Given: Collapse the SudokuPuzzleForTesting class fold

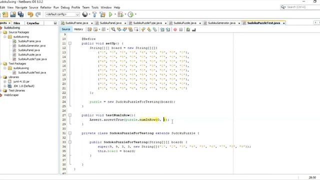Looking at the screenshot, I should click(x=70, y=133).
